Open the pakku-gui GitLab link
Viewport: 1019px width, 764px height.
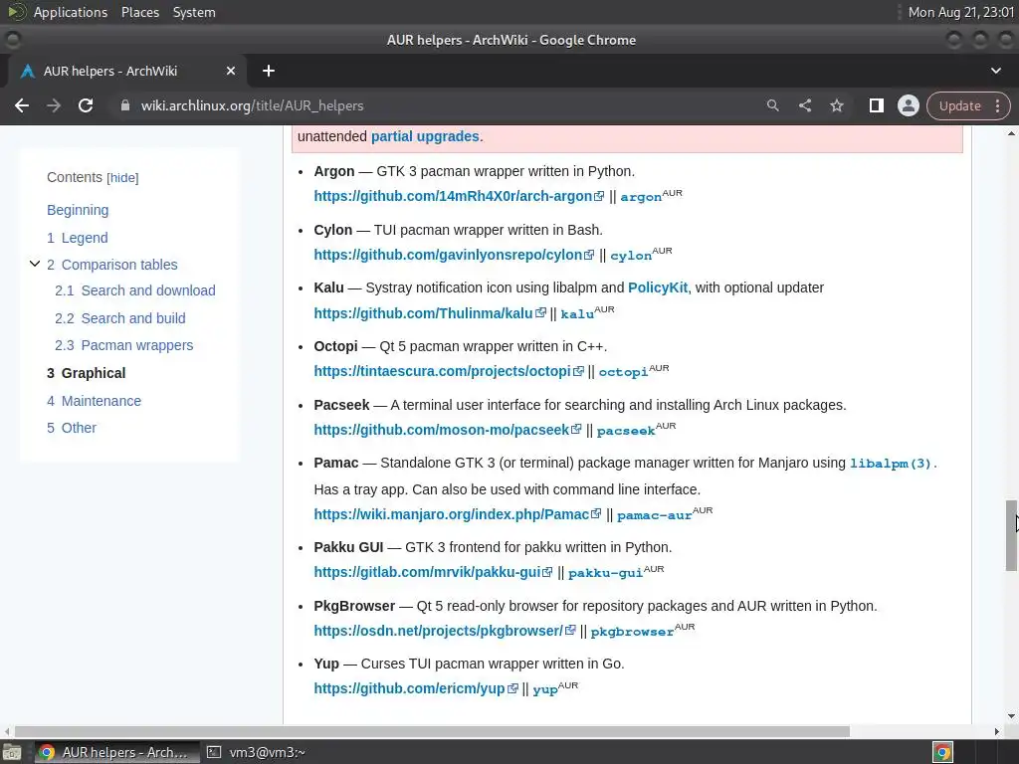click(x=433, y=572)
